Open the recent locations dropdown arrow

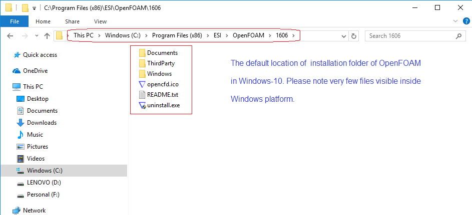(37, 36)
